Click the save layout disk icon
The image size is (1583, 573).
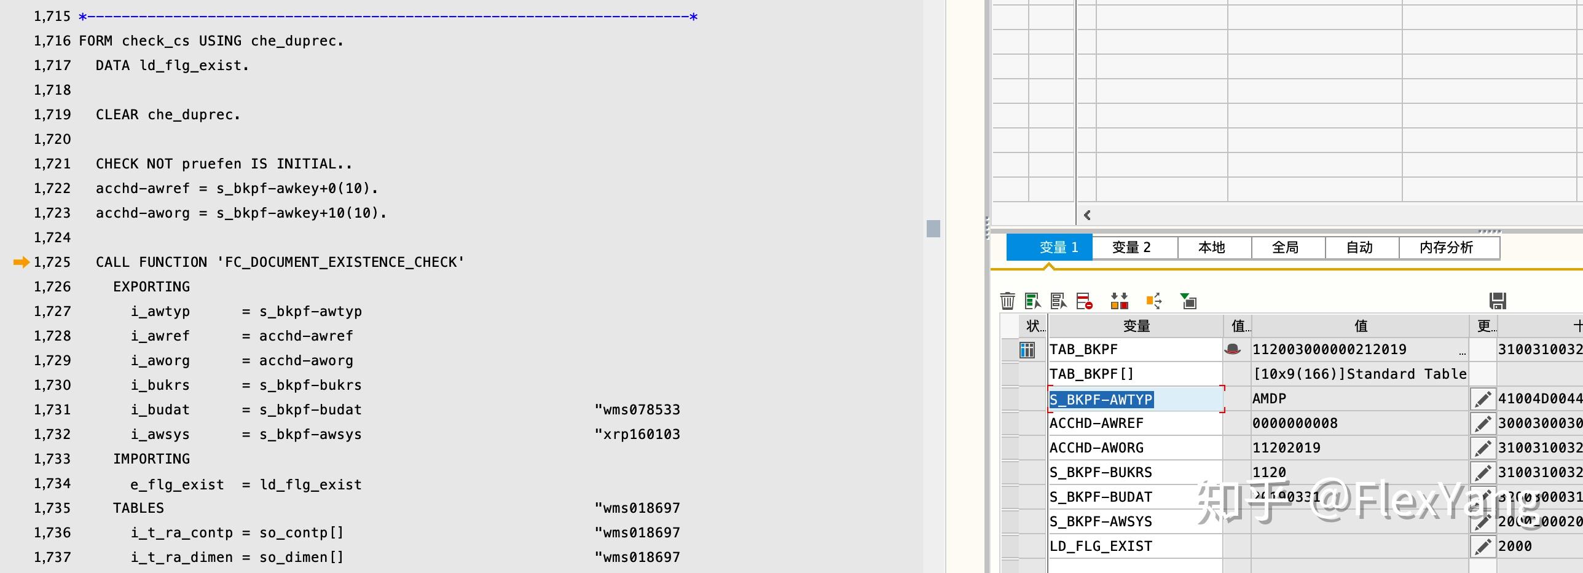[x=1498, y=301]
